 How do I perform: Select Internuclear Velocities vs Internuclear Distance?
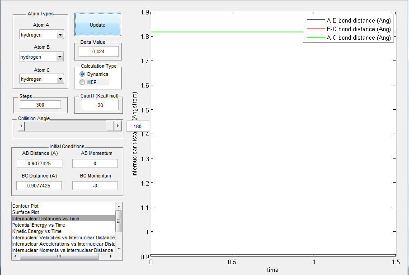point(63,238)
